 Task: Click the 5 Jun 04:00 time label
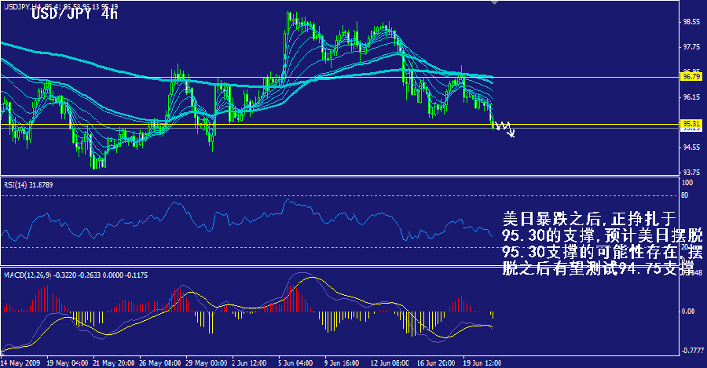[295, 363]
